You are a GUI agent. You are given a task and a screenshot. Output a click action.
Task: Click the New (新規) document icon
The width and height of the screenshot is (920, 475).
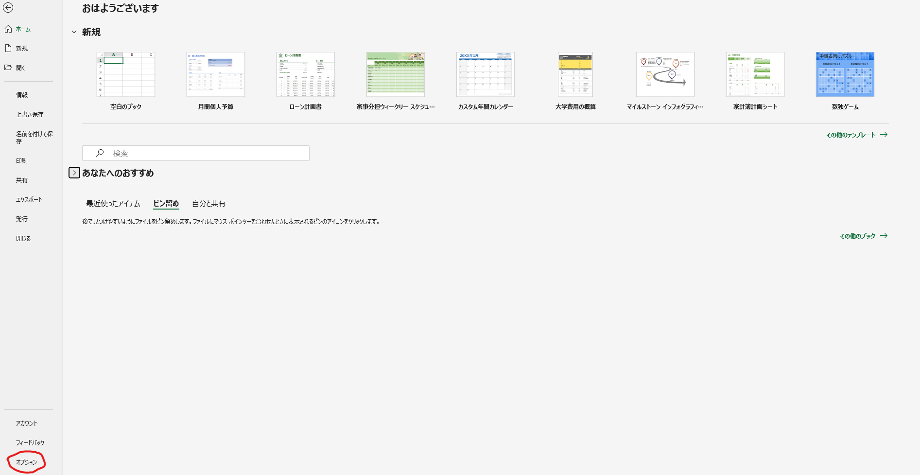click(8, 48)
